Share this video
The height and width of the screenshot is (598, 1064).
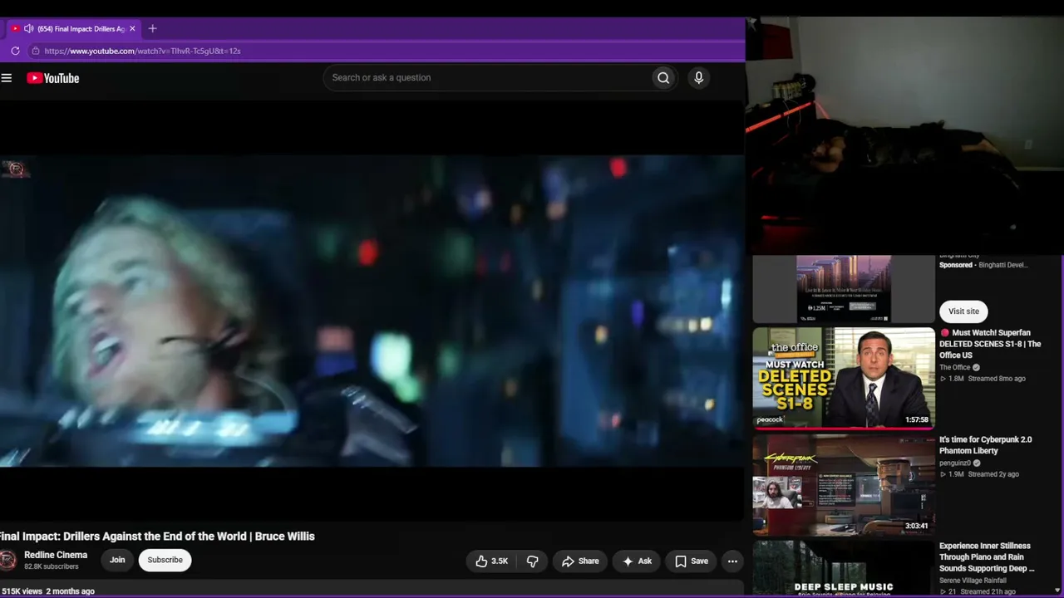coord(579,561)
